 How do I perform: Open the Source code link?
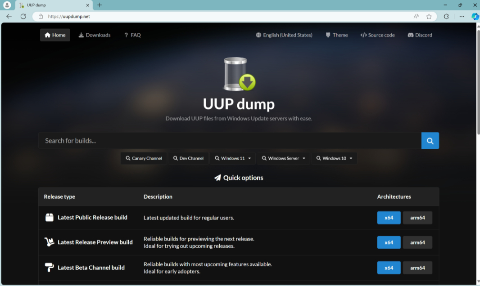pyautogui.click(x=377, y=35)
